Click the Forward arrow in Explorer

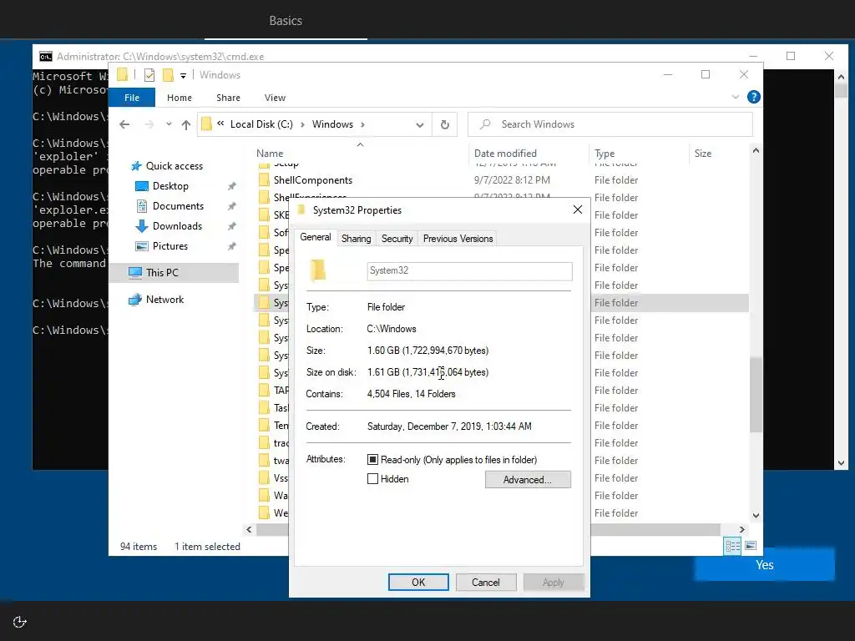(x=149, y=125)
